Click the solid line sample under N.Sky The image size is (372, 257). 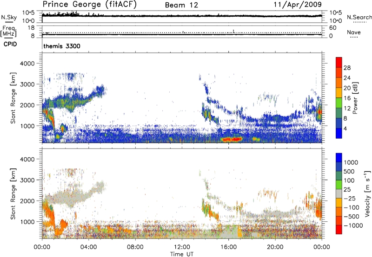click(x=9, y=22)
